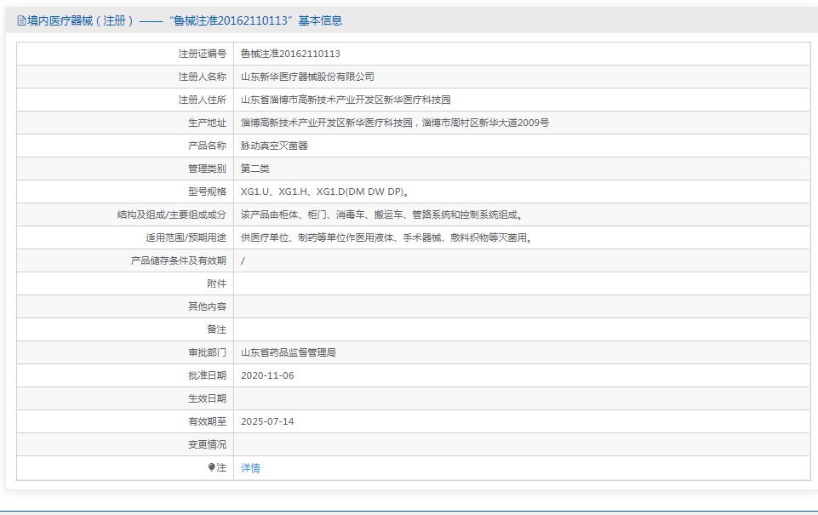Click the 产品储存条件及有效期 label
Viewport: 818px width, 515px height.
(x=179, y=260)
